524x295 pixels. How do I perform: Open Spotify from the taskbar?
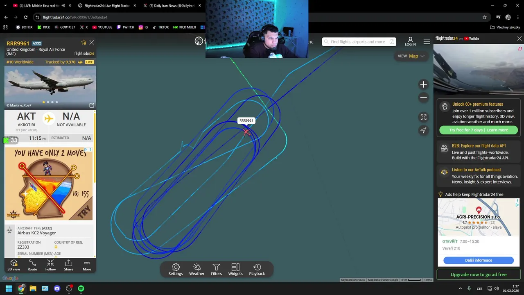(81, 288)
